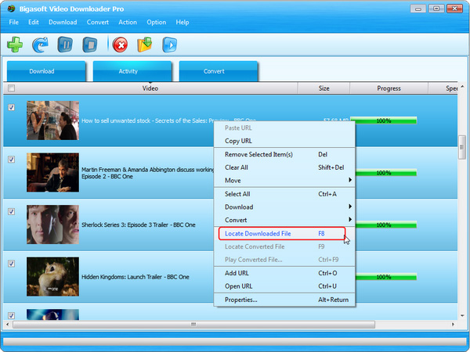Choose Remove Selected Item(s)
The image size is (470, 352).
click(284, 154)
